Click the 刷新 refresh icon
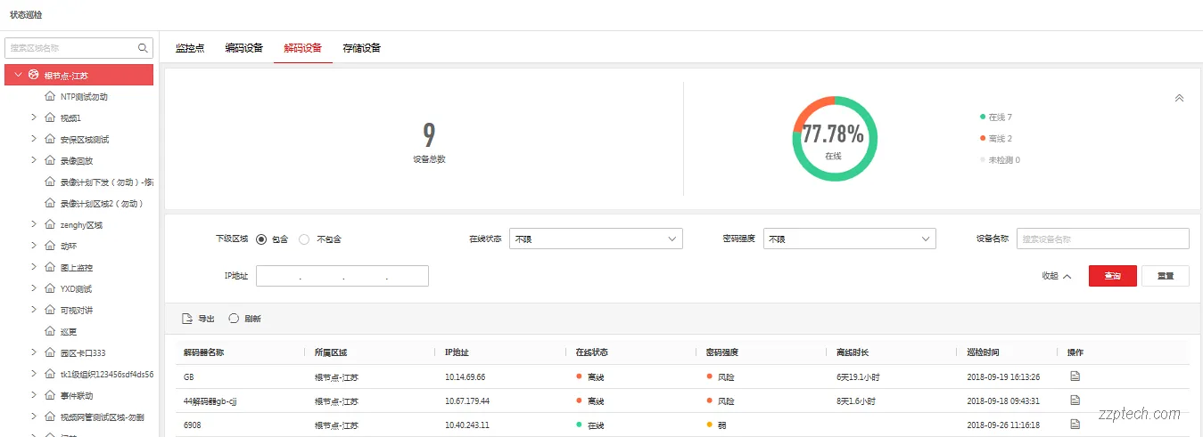Viewport: 1203px width, 437px height. 234,319
